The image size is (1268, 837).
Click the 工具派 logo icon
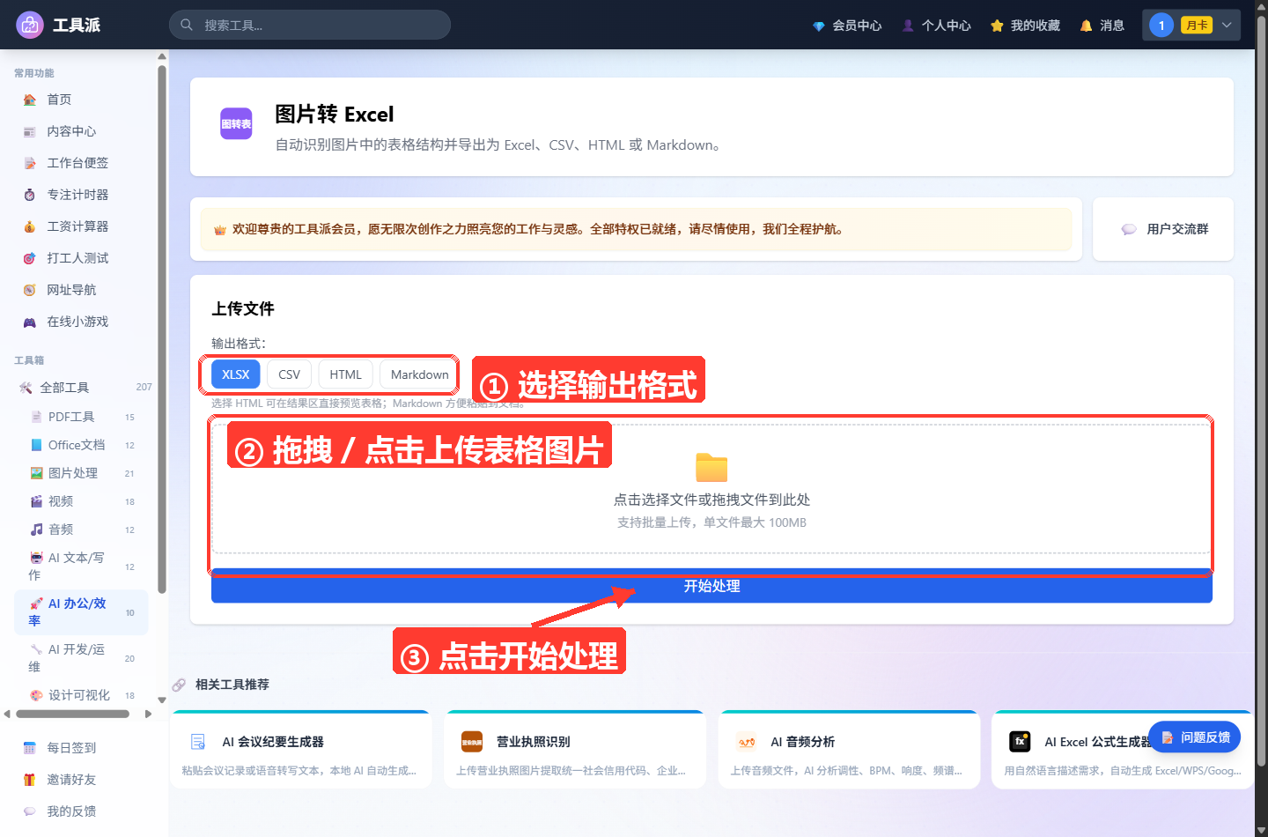(30, 25)
